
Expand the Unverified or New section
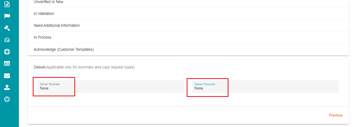coord(188,2)
